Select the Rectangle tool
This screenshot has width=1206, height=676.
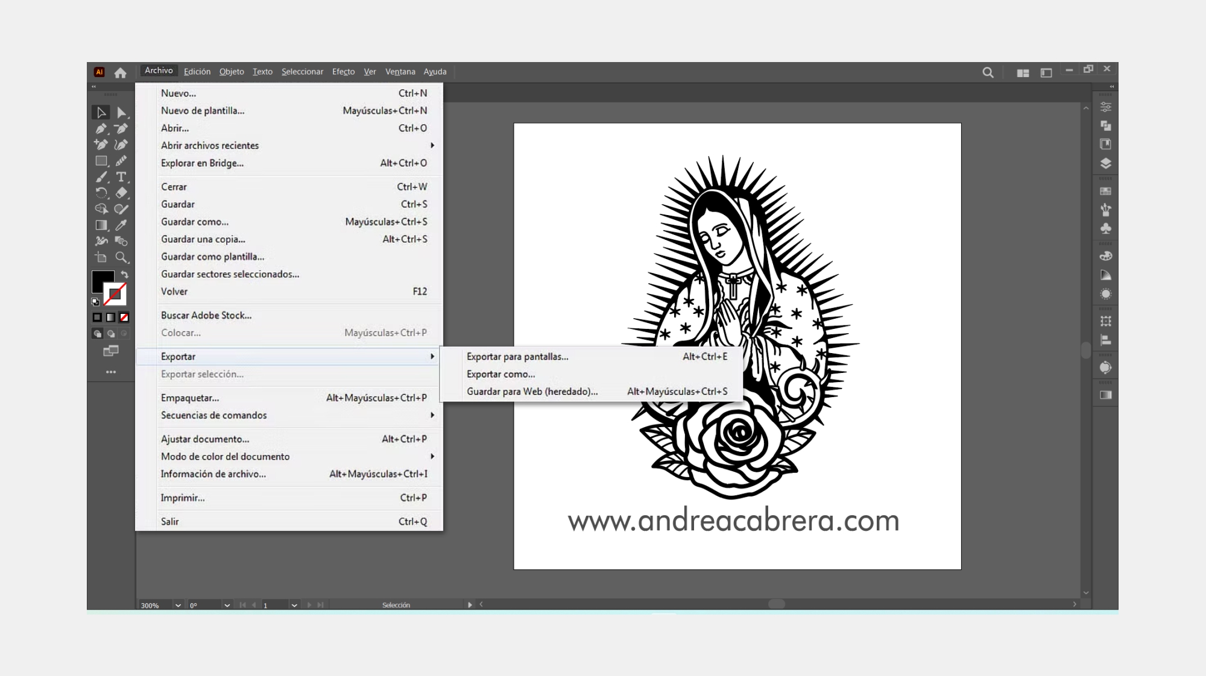101,161
